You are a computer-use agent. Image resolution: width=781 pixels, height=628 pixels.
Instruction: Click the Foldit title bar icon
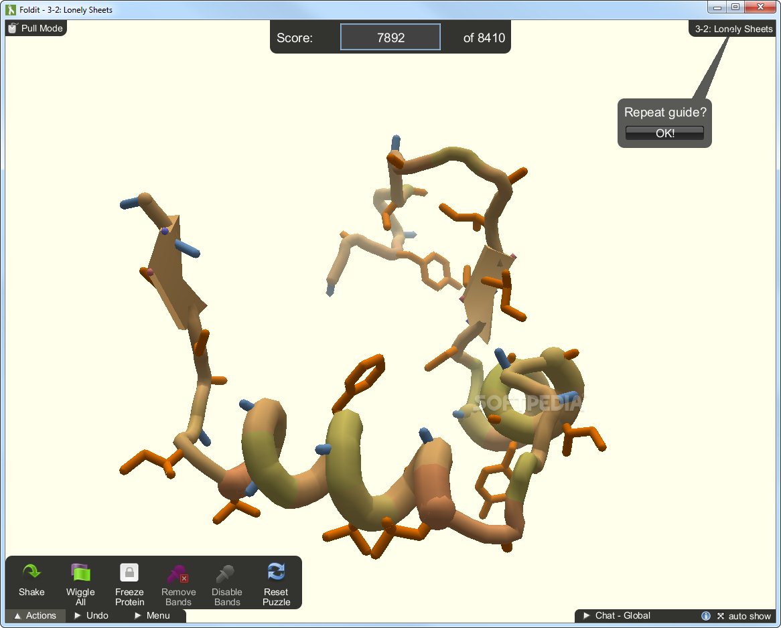(x=11, y=9)
